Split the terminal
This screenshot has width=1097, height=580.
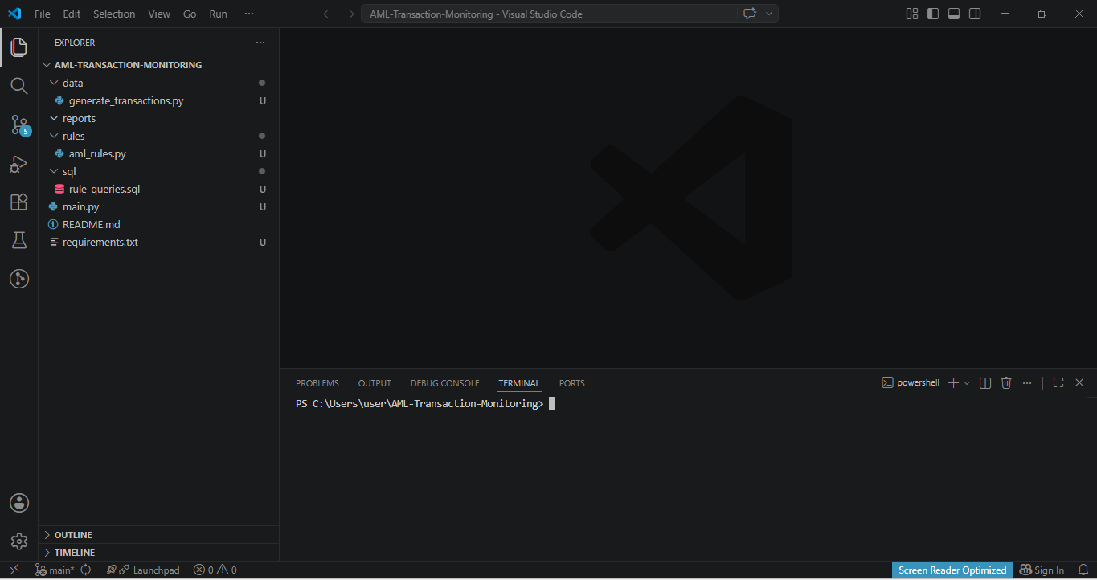click(985, 383)
